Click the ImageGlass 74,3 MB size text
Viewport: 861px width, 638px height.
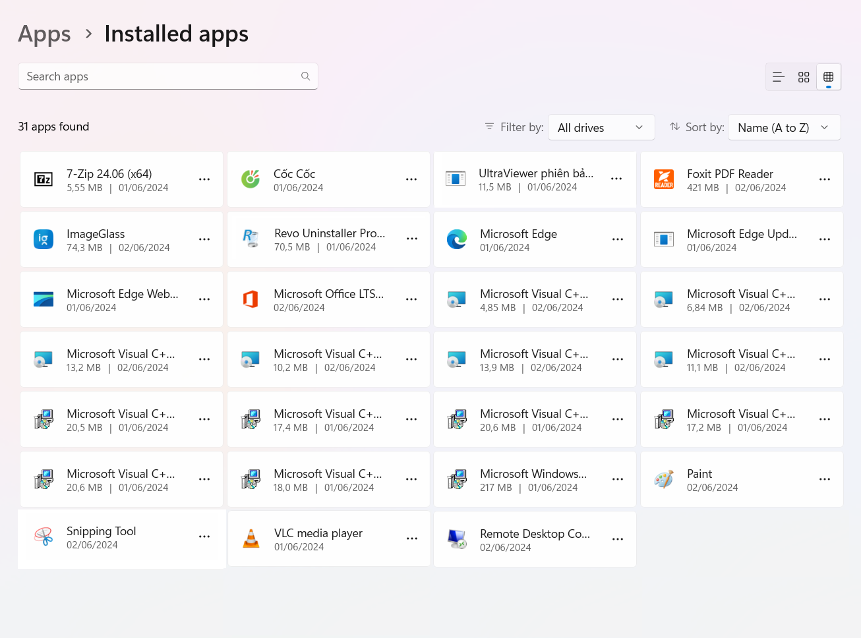(84, 248)
